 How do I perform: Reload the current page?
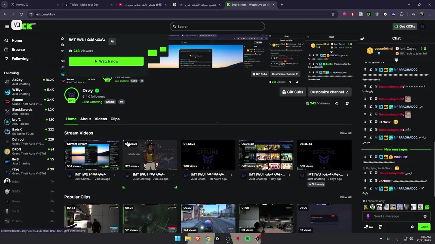pyautogui.click(x=21, y=14)
